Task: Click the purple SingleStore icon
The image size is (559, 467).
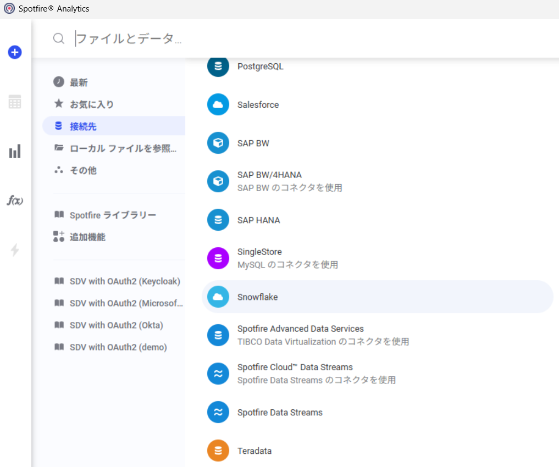Action: pyautogui.click(x=218, y=258)
